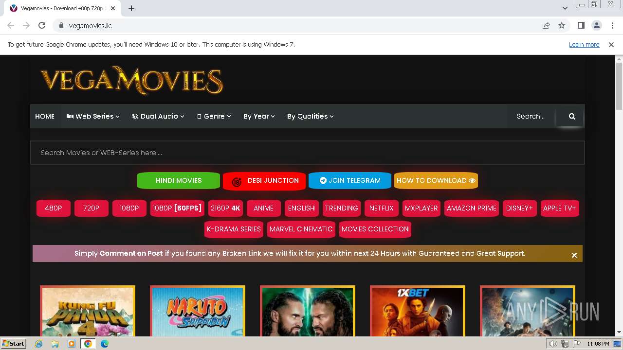Screen dimensions: 623x350
Task: Open the K-DRAMA SERIES tag
Action: click(234, 229)
